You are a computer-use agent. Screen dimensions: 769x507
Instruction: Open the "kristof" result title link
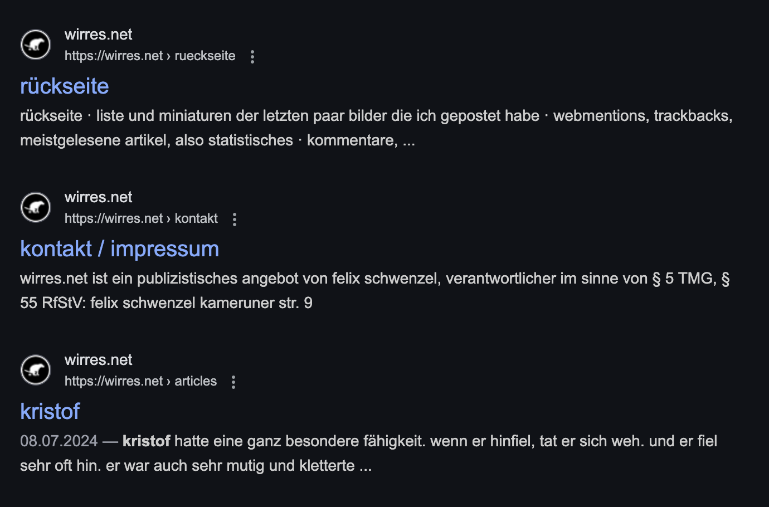(x=50, y=412)
